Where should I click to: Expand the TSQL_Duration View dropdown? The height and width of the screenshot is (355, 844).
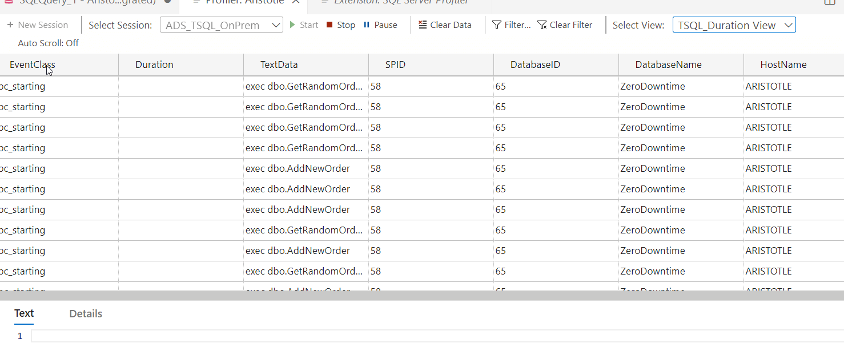click(x=734, y=25)
